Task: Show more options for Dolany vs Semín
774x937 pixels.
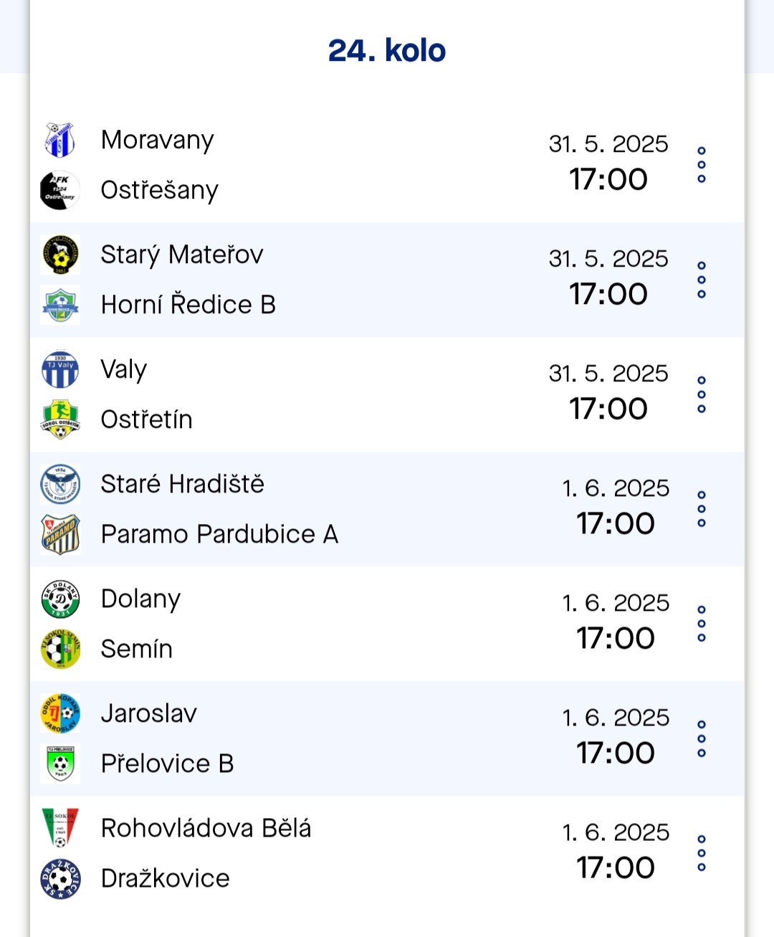Action: [x=702, y=624]
